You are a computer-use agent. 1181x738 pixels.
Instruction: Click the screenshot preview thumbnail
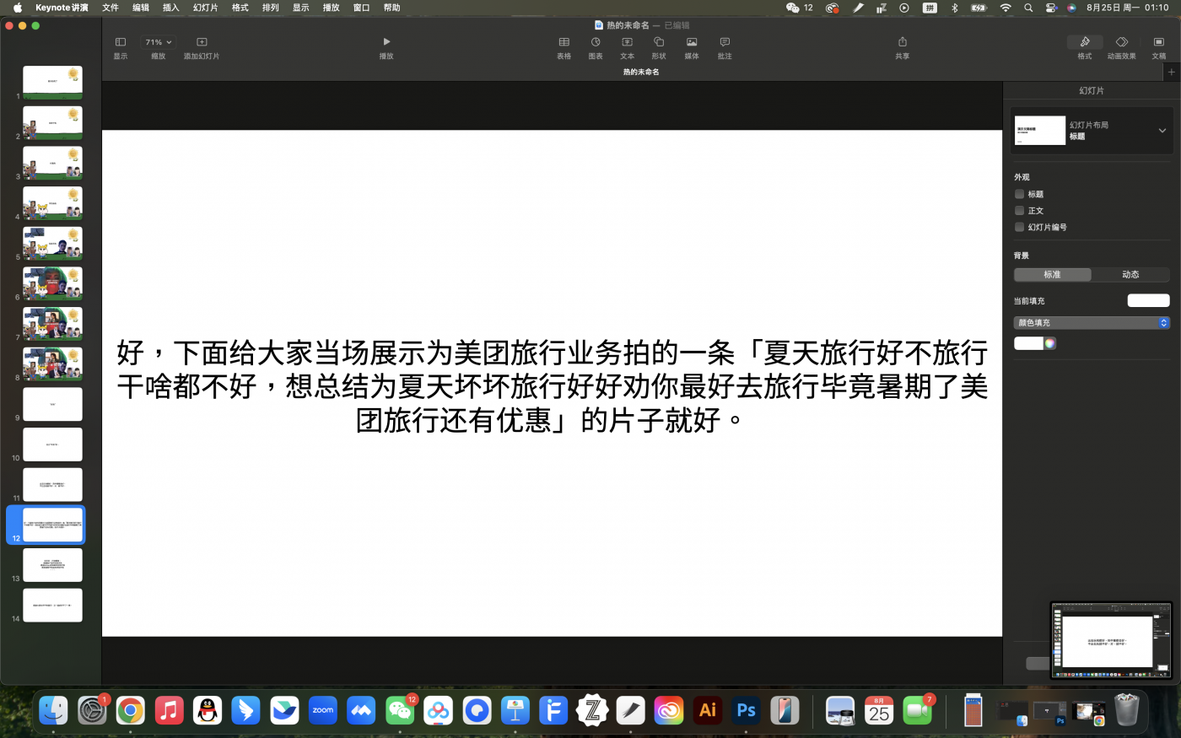pyautogui.click(x=1111, y=640)
